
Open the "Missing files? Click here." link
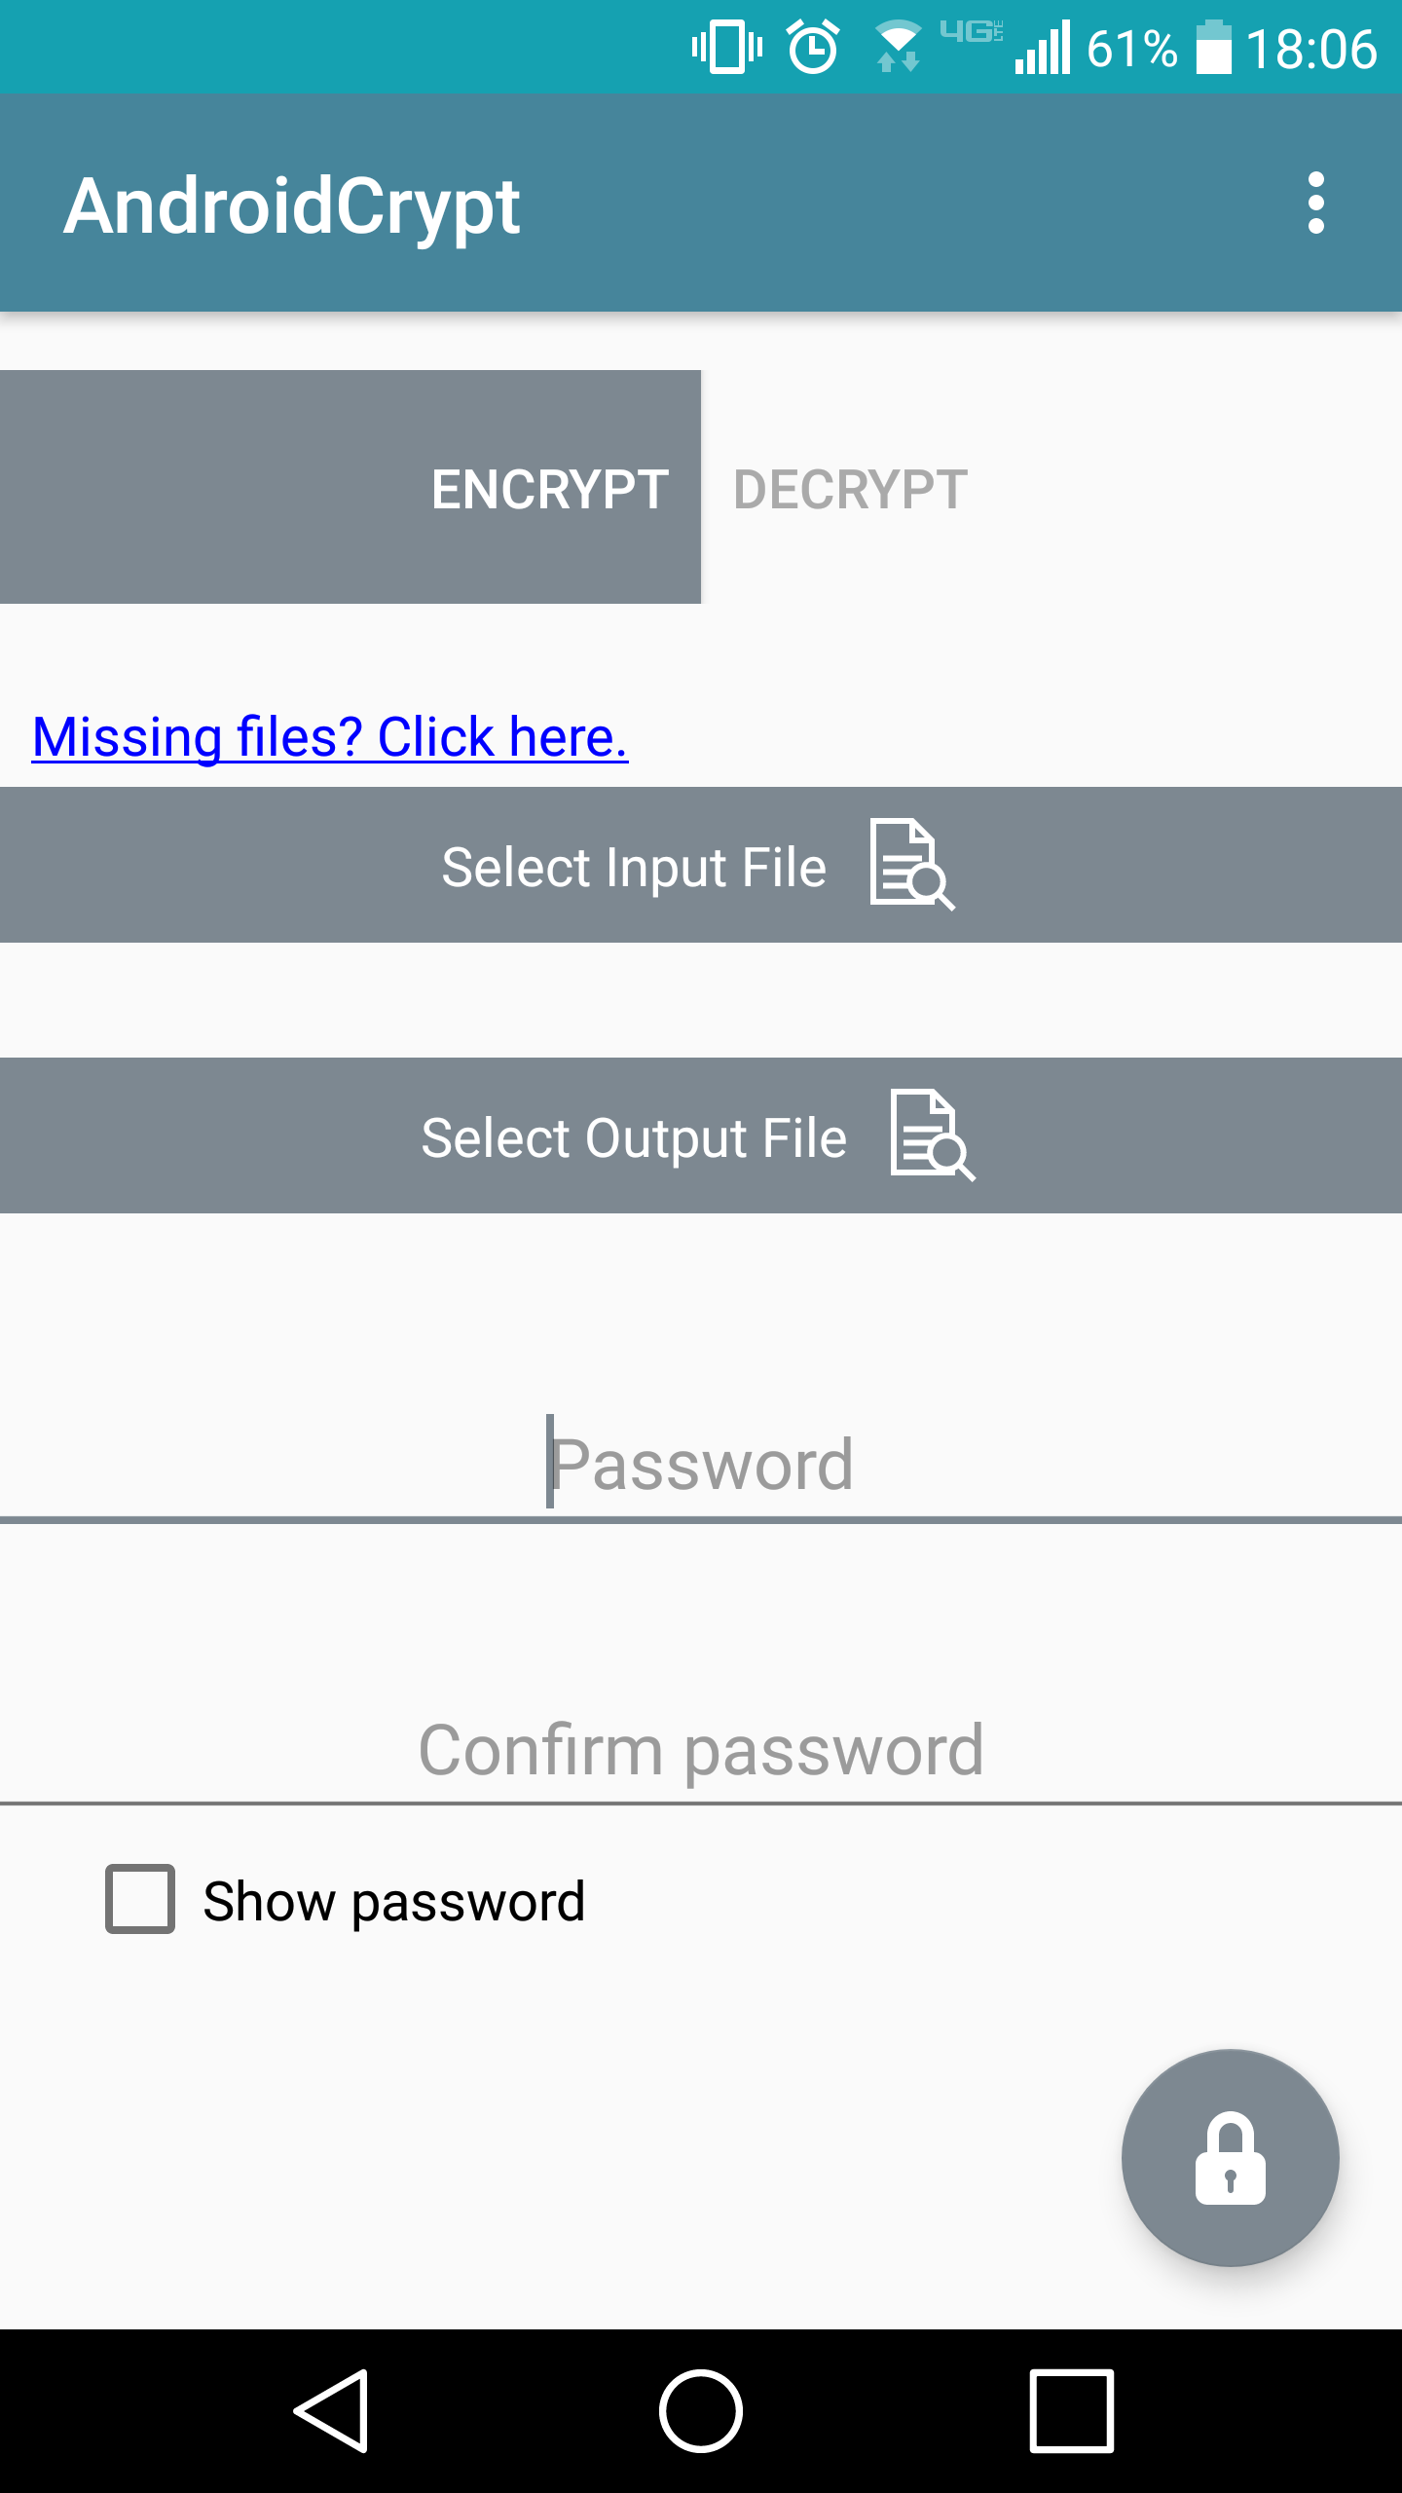pos(330,737)
